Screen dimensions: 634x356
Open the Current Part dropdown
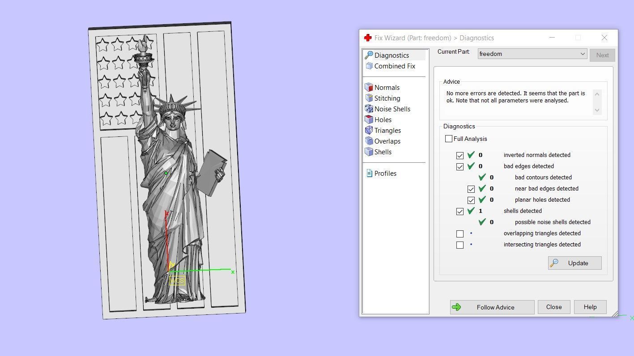pos(532,54)
